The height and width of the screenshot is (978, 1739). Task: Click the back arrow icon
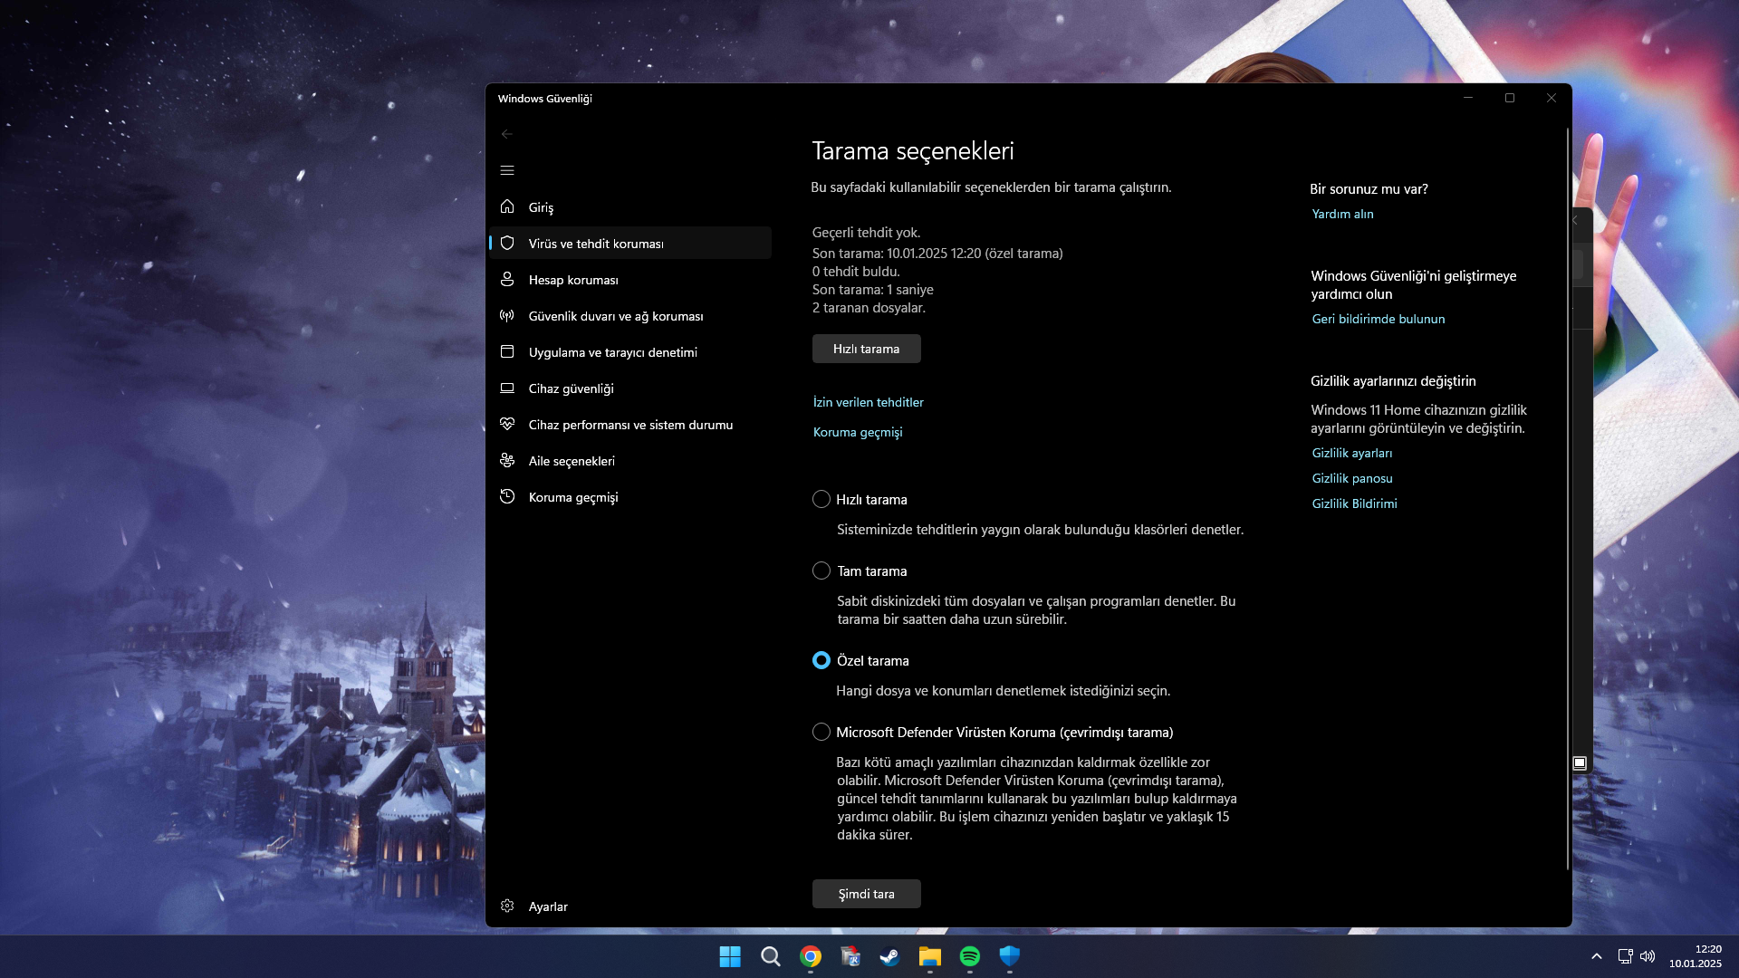click(x=507, y=134)
